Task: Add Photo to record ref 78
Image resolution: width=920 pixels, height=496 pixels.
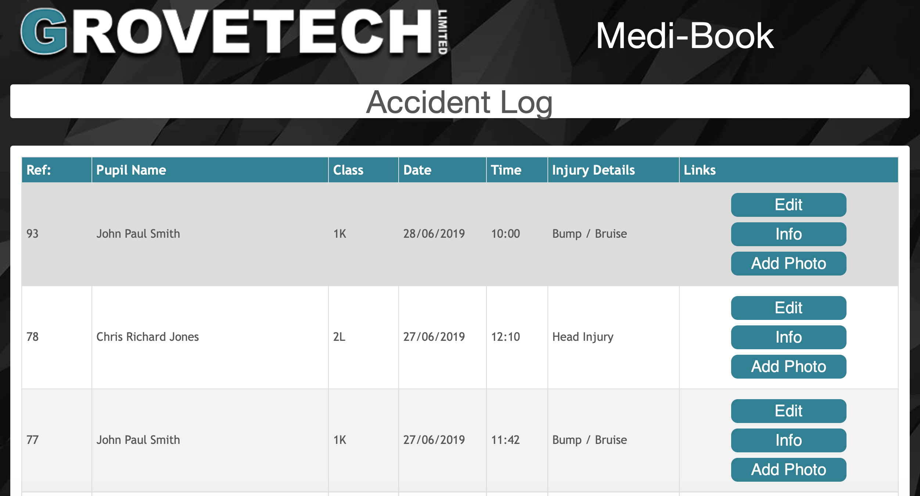Action: [788, 366]
